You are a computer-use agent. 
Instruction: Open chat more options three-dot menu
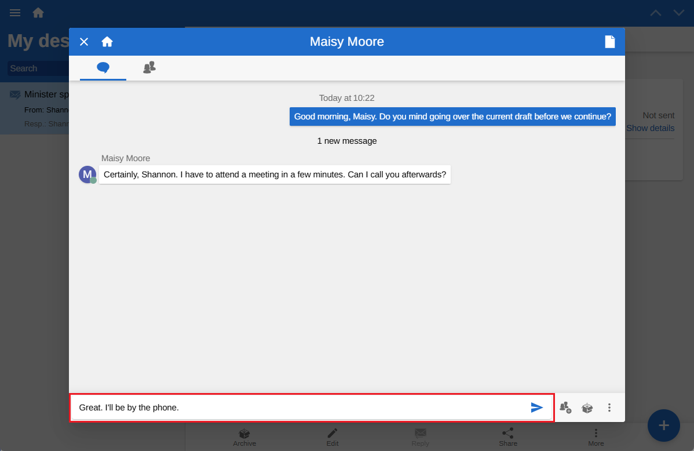pyautogui.click(x=609, y=408)
